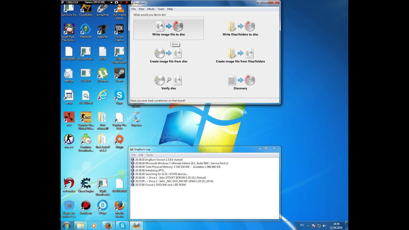Click the RU language indicator
409x230 pixels.
pos(302,225)
